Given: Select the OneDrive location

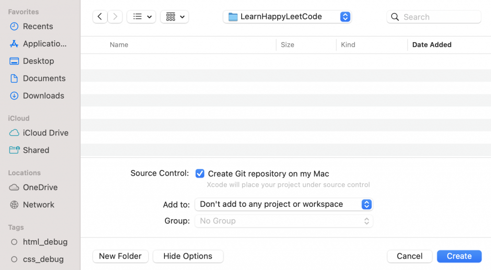Looking at the screenshot, I should pyautogui.click(x=40, y=187).
